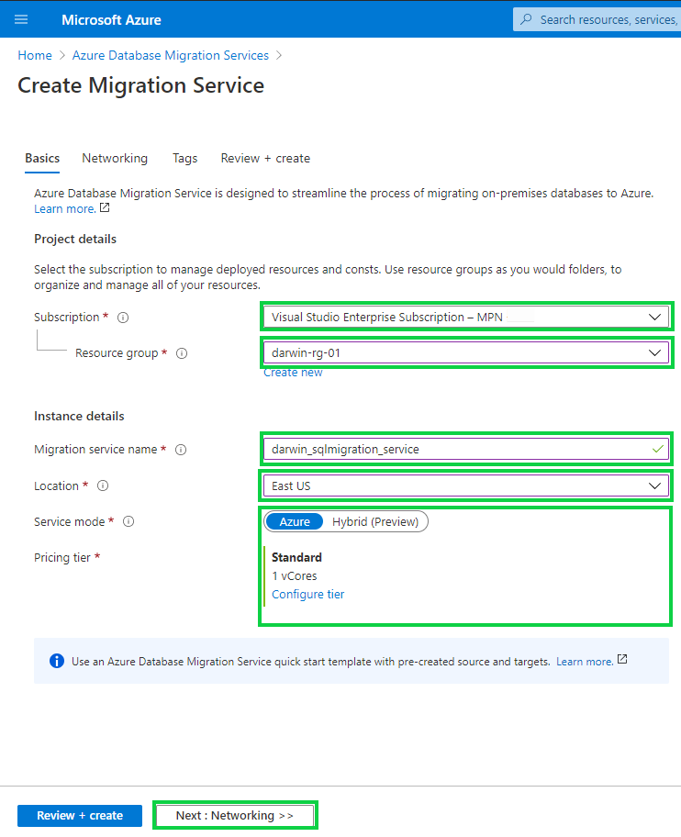The height and width of the screenshot is (837, 681).
Task: Open the Resource group dropdown
Action: pyautogui.click(x=466, y=352)
